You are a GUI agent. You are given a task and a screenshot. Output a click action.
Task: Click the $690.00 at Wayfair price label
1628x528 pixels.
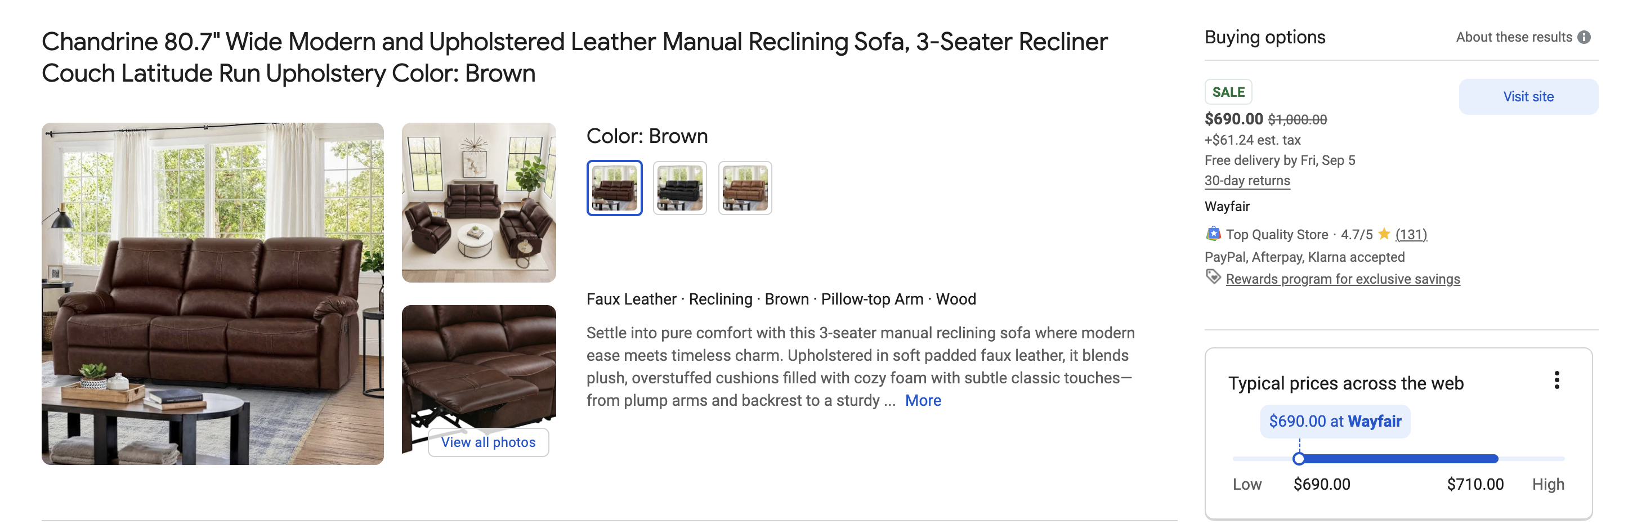tap(1335, 421)
